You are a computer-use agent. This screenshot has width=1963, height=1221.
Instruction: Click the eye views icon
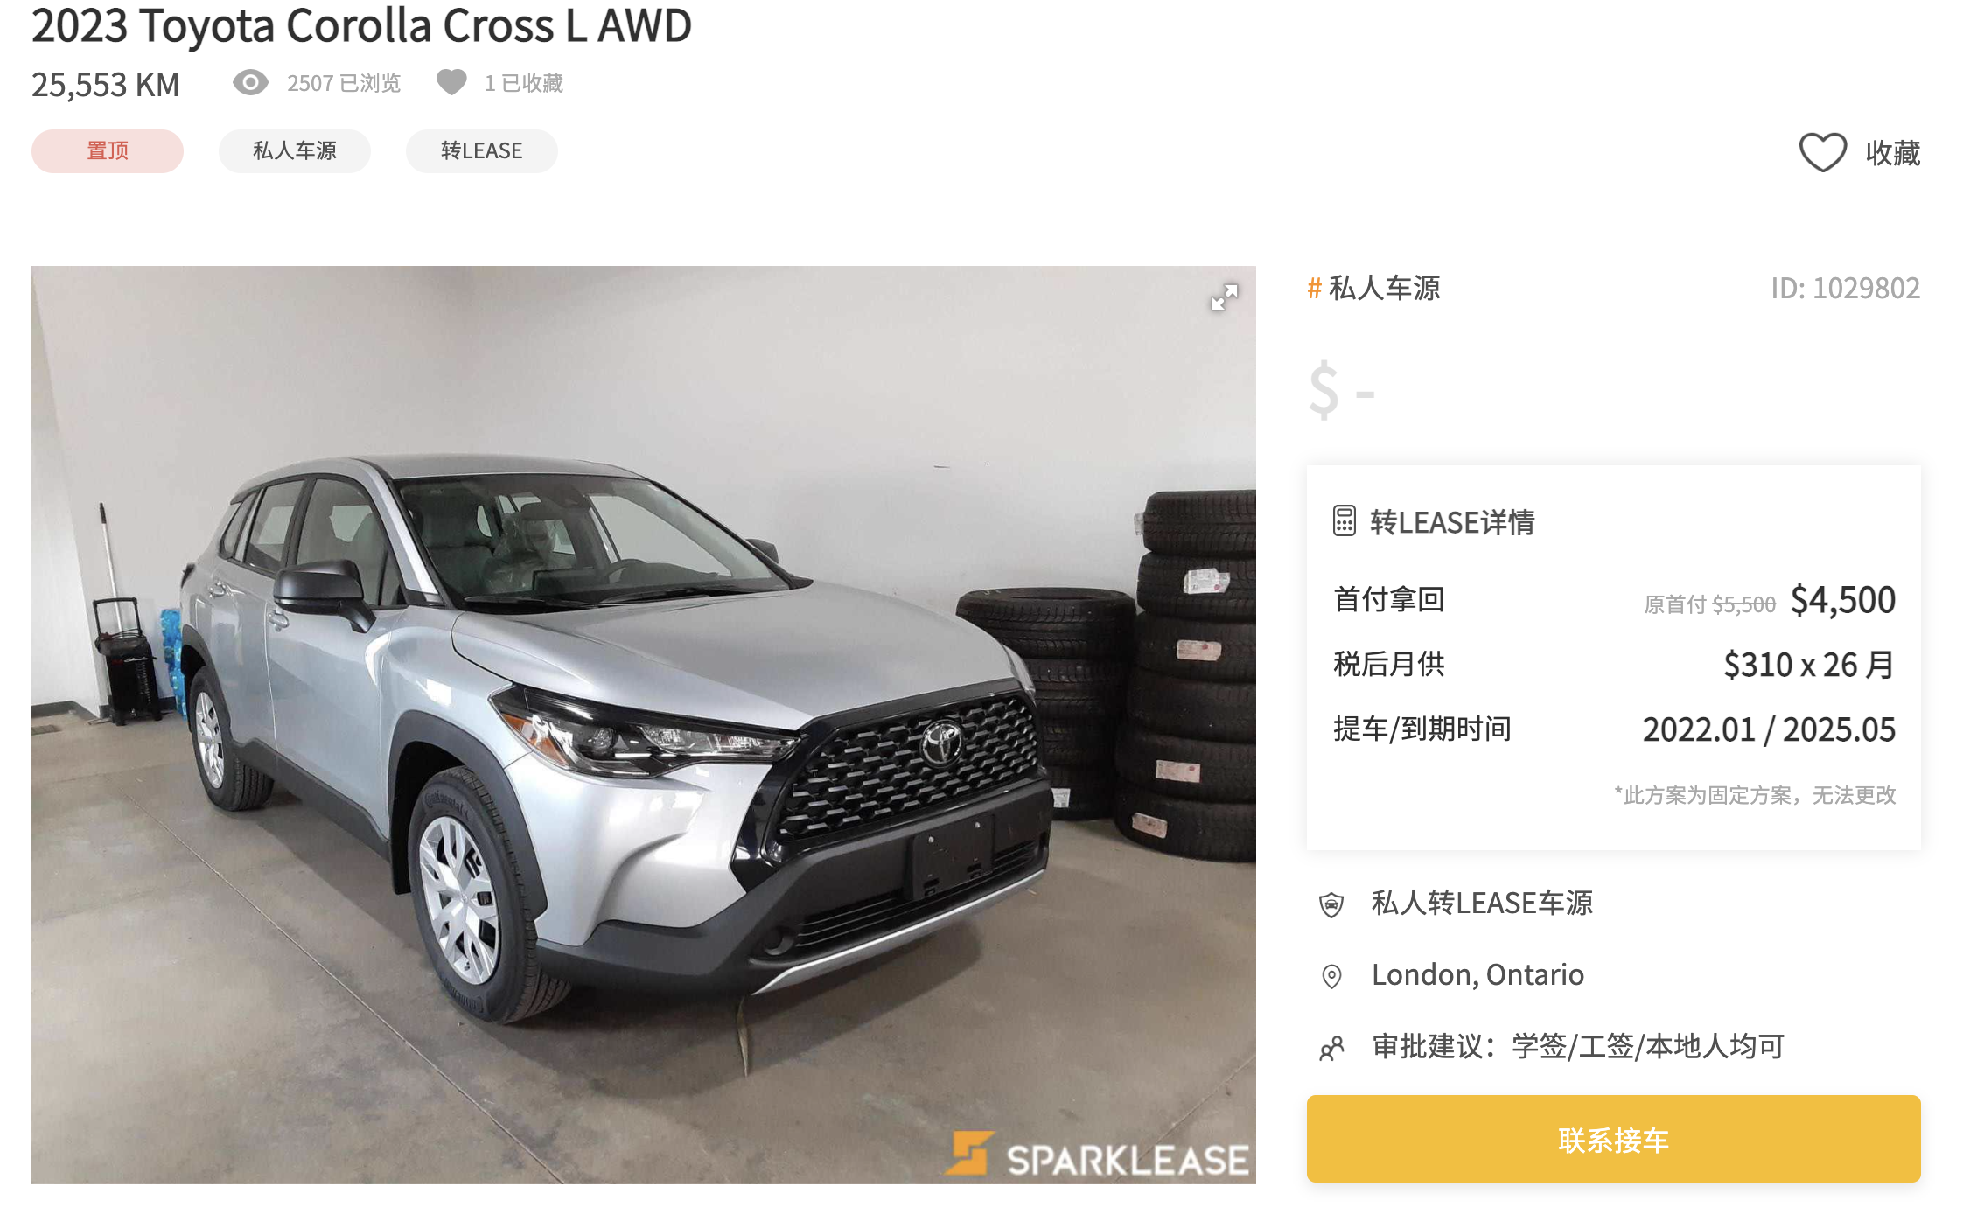click(250, 83)
